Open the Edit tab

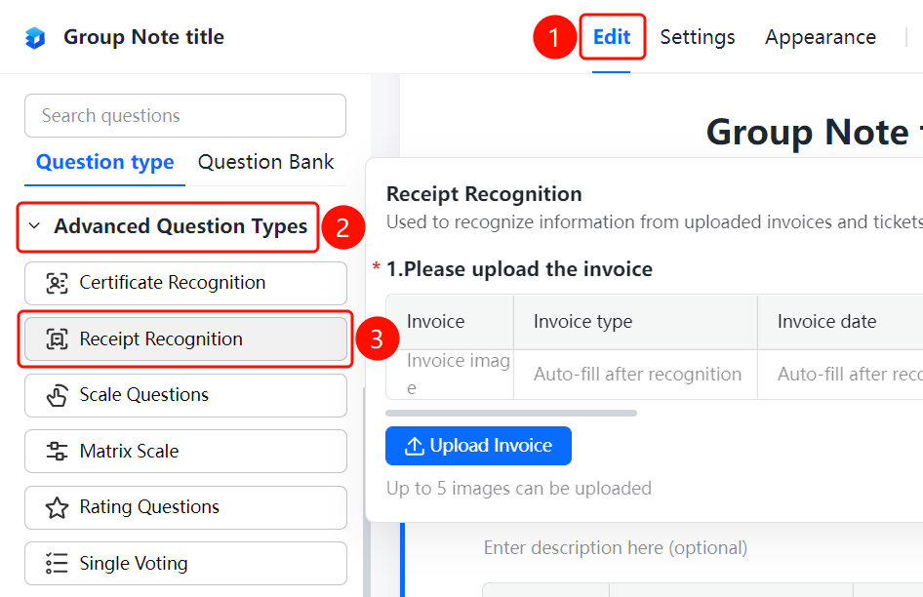612,37
